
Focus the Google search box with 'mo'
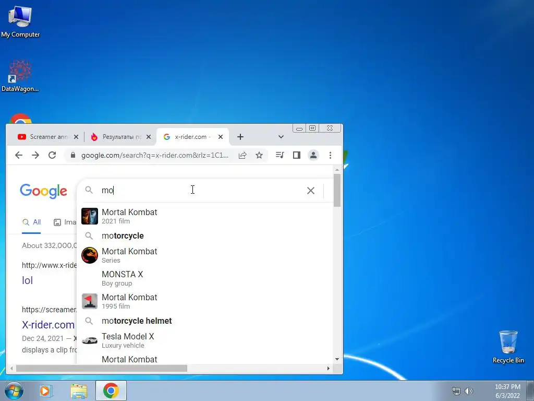point(201,190)
